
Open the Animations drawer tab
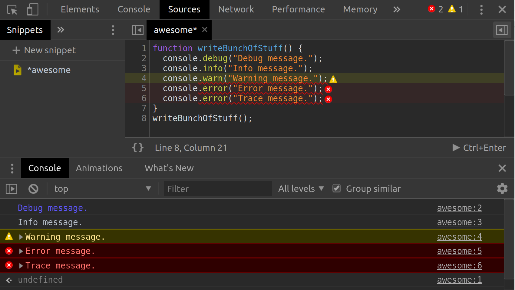[99, 168]
